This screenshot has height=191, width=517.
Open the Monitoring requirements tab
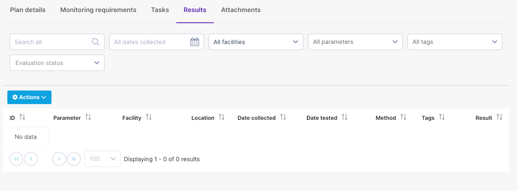pyautogui.click(x=98, y=10)
